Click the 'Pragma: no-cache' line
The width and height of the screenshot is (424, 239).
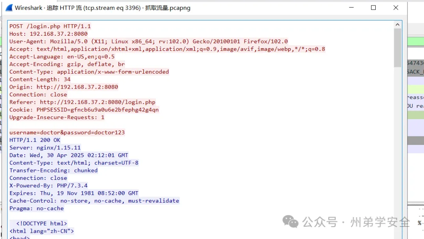[37, 208]
